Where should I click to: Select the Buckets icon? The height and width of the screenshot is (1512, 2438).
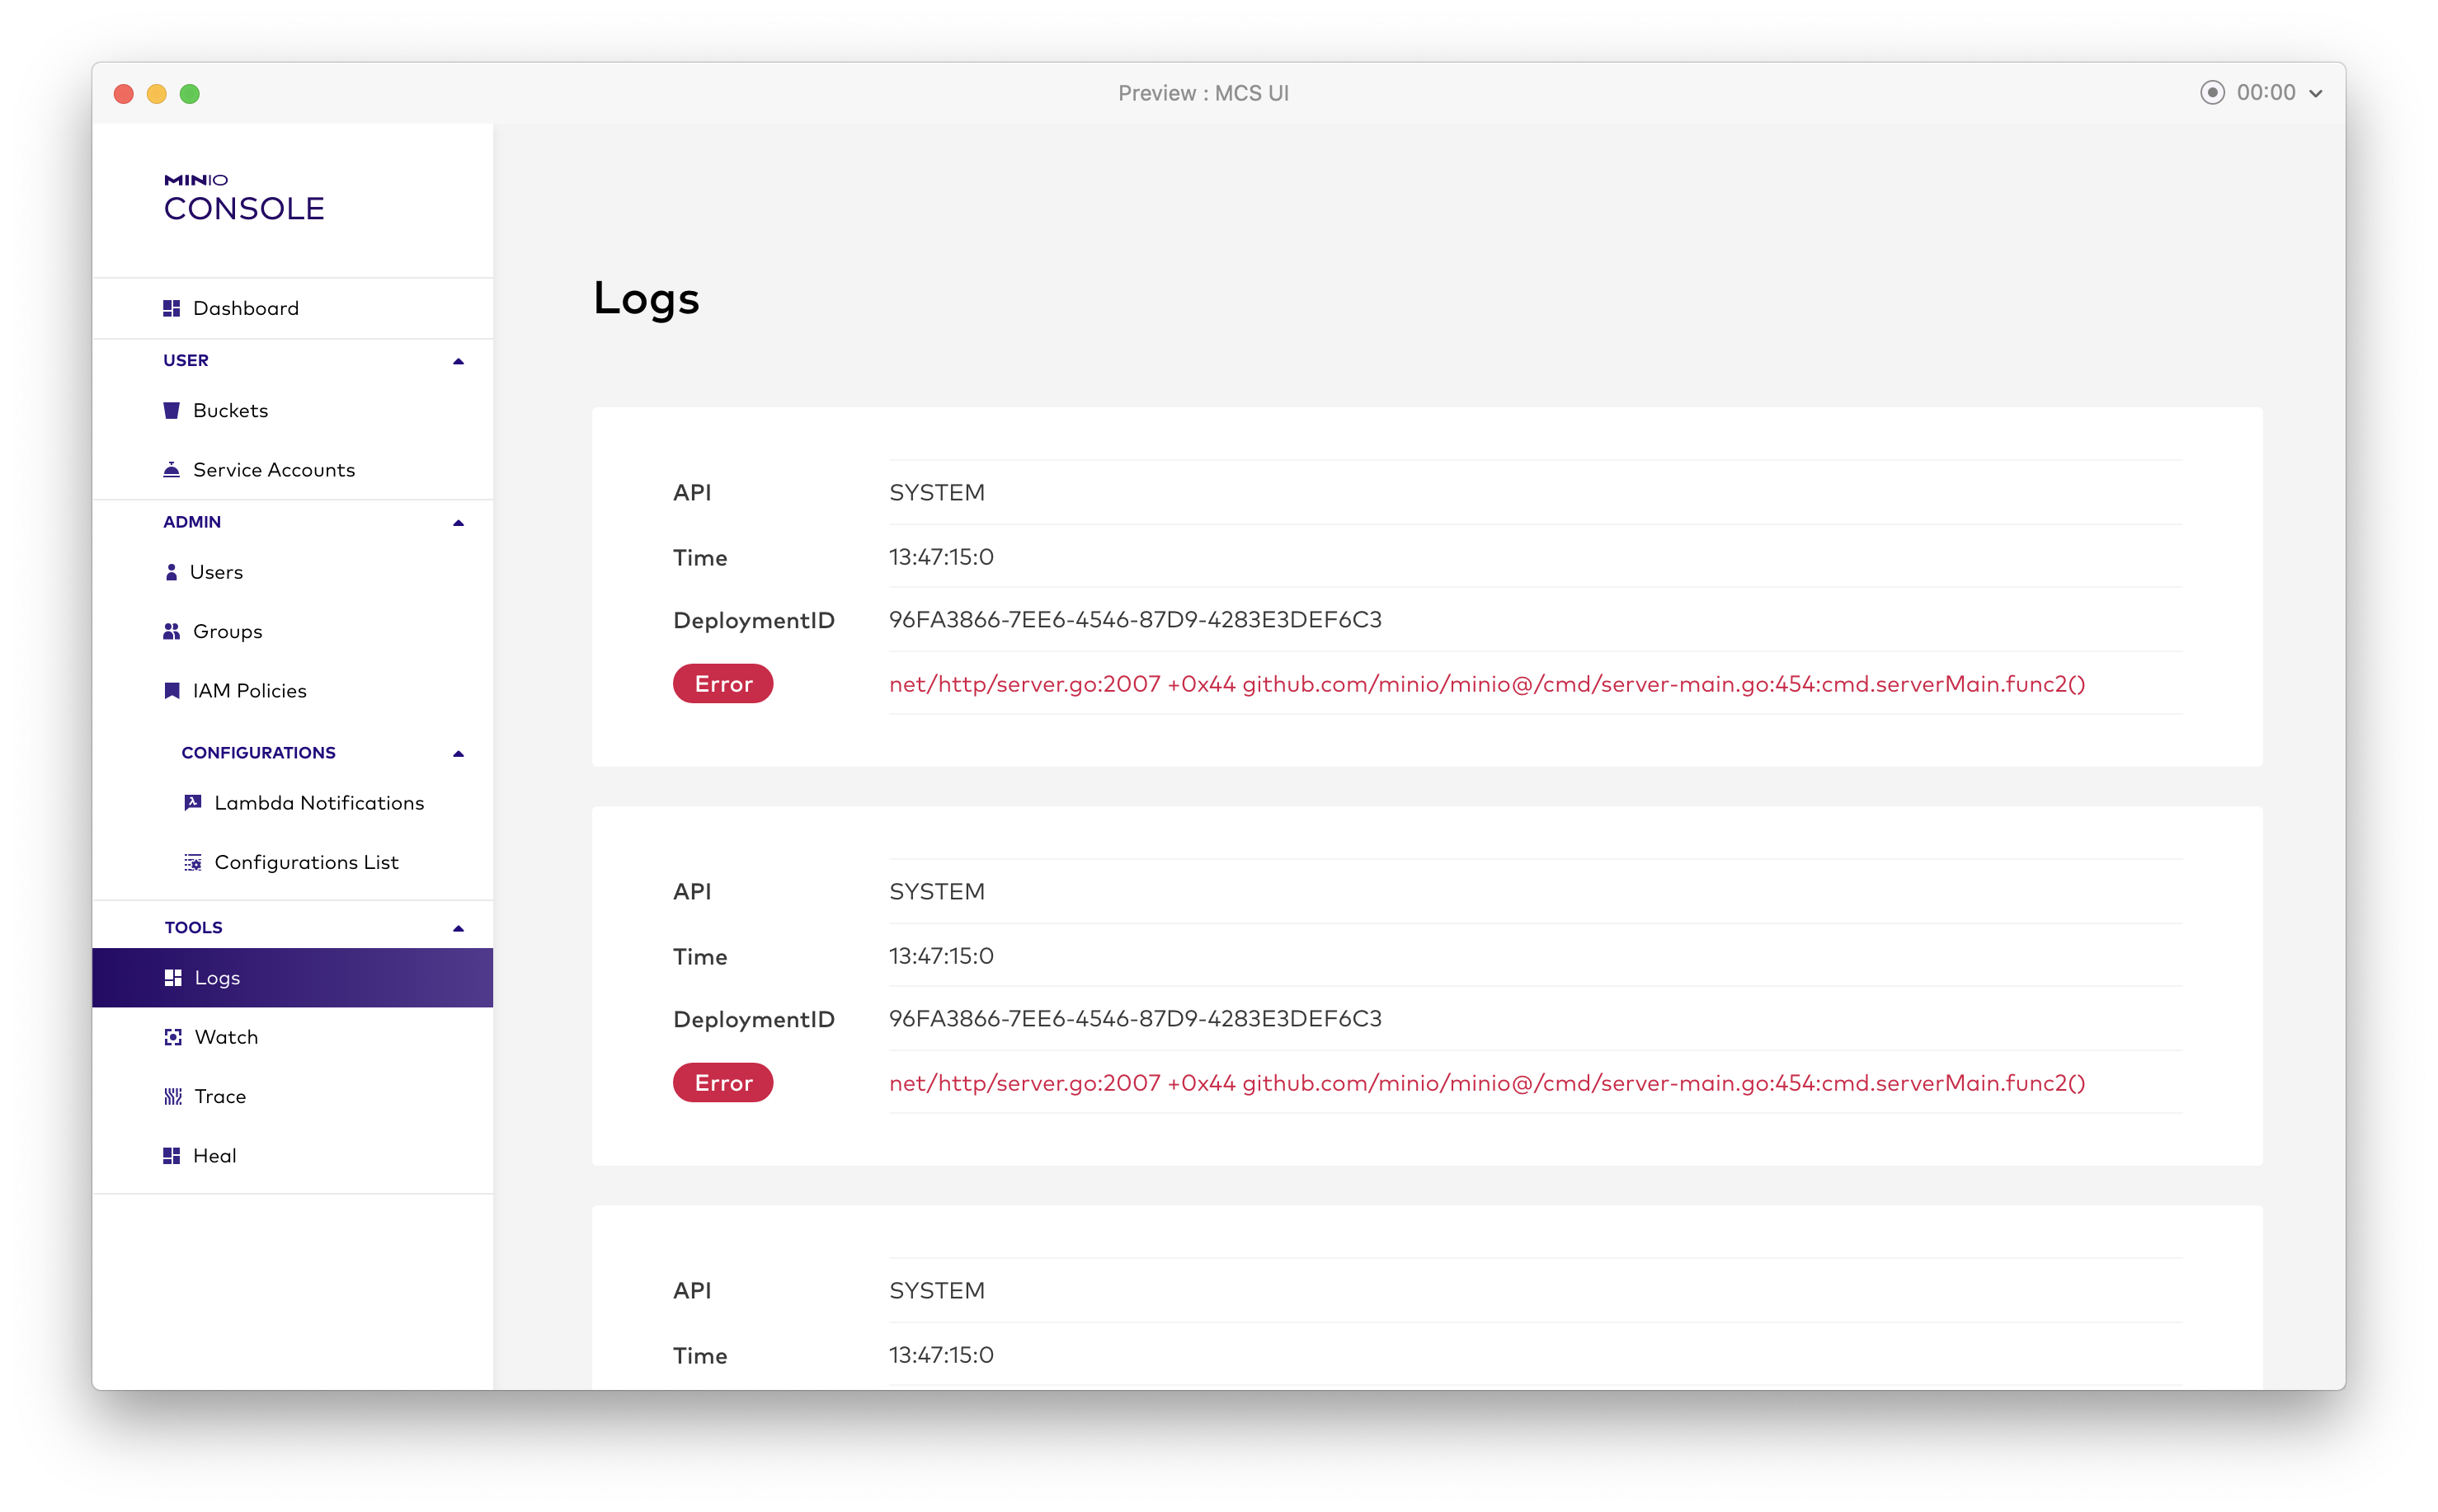pyautogui.click(x=171, y=409)
